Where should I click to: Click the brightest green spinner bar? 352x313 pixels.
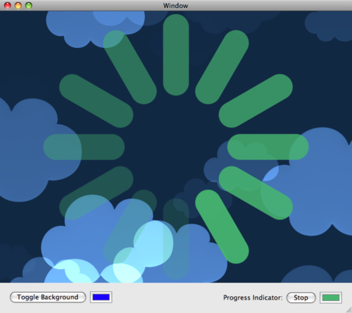[222, 226]
